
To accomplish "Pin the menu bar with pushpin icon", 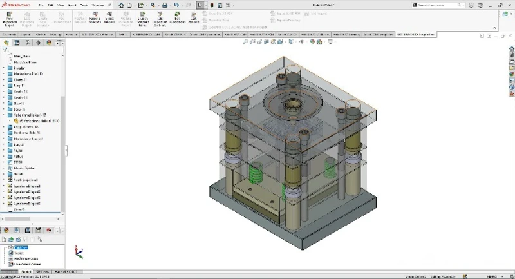I will [109, 5].
